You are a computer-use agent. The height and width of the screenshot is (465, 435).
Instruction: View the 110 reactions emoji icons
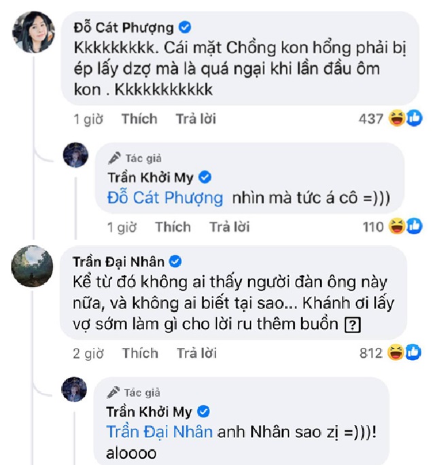point(405,227)
